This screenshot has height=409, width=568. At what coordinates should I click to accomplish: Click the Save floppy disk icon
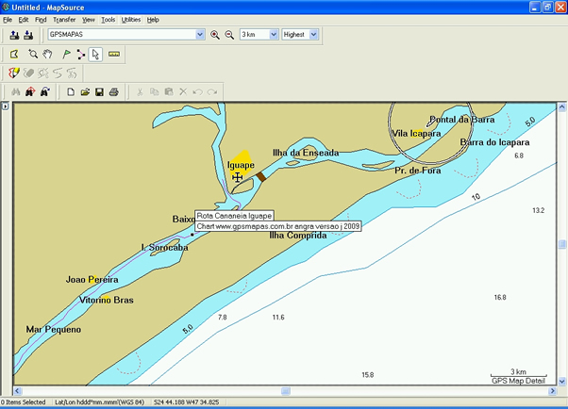(99, 91)
